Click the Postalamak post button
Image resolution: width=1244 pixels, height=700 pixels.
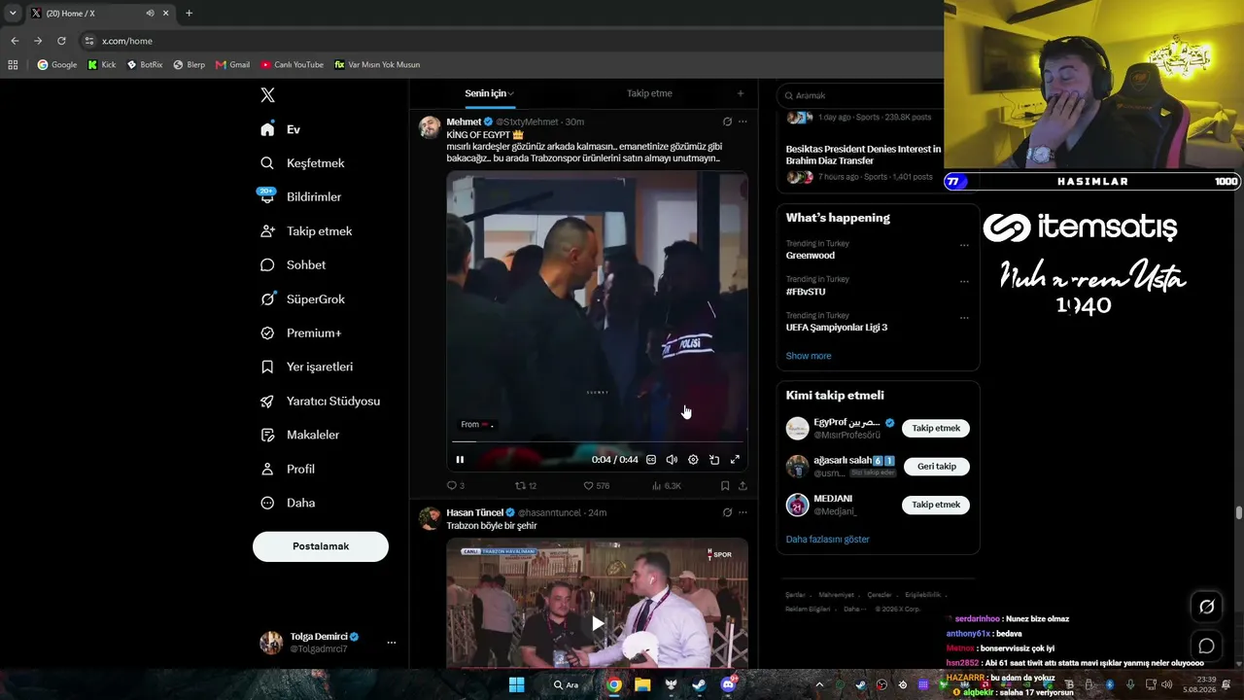[x=321, y=546]
